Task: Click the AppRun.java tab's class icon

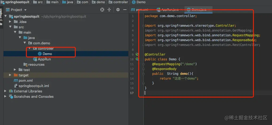Action: coord(158,10)
